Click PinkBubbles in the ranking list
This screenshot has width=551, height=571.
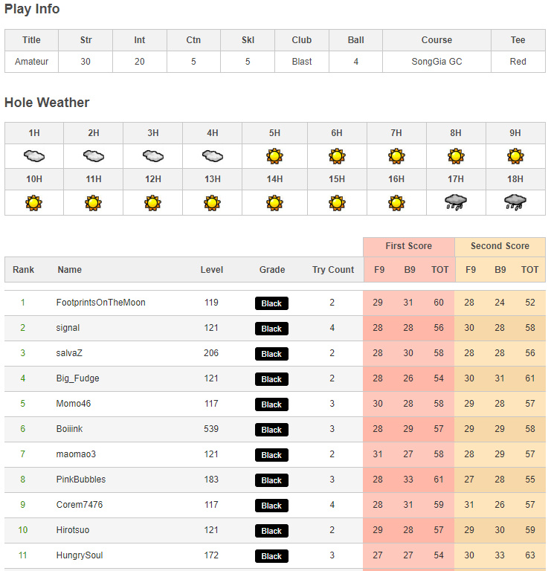pyautogui.click(x=81, y=480)
